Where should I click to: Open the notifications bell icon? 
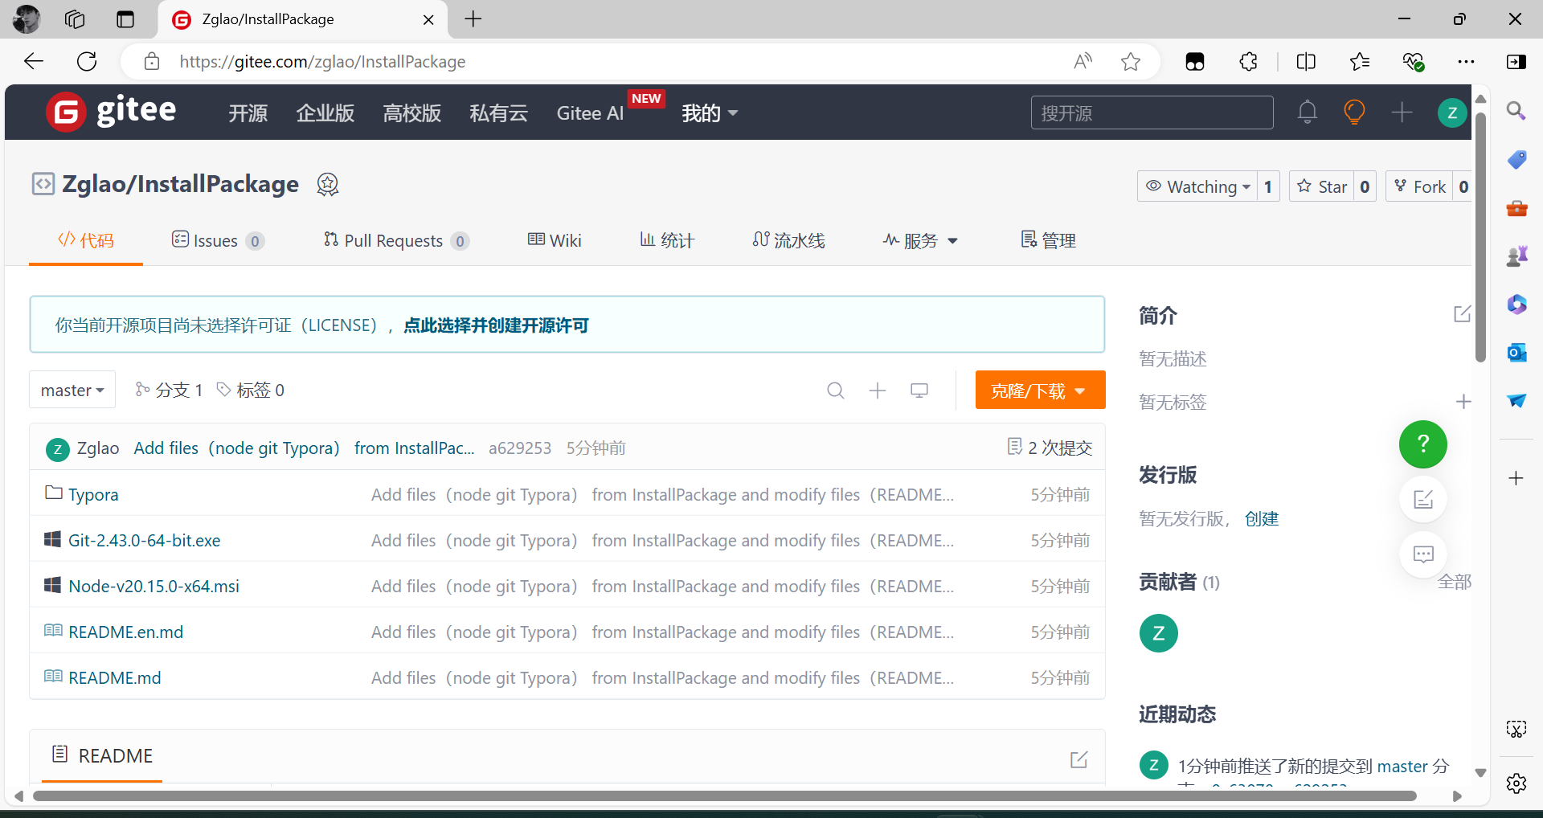(x=1308, y=112)
